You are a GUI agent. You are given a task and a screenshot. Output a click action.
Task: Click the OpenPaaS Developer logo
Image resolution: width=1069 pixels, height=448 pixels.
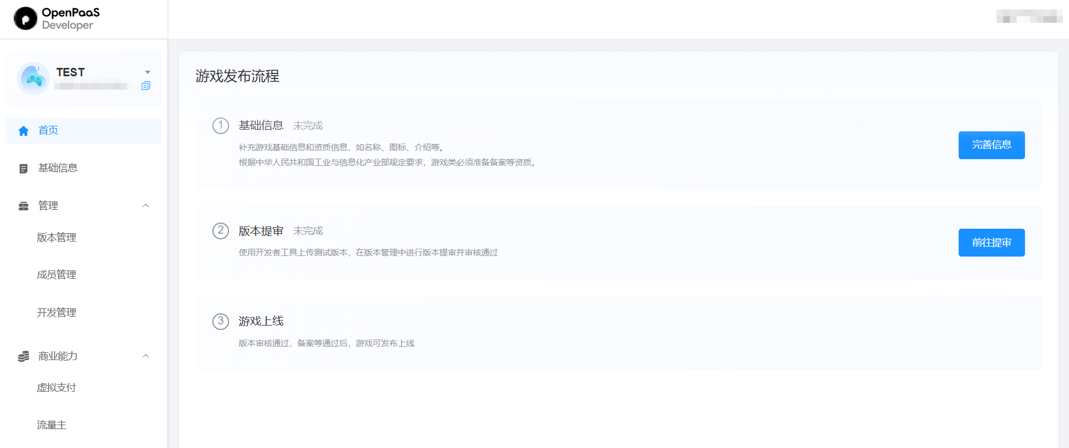57,18
